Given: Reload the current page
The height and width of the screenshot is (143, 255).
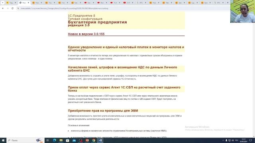Looking at the screenshot, I should coord(12,8).
